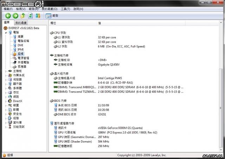Select the 手提電腦 laptop icon item
This screenshot has width=225, height=159.
coord(15,62)
